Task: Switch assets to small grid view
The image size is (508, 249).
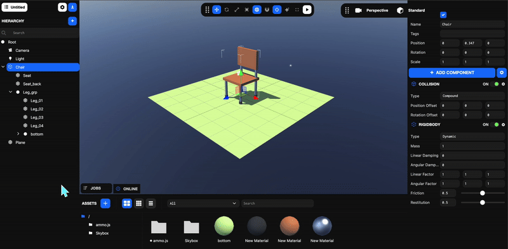Action: point(139,203)
